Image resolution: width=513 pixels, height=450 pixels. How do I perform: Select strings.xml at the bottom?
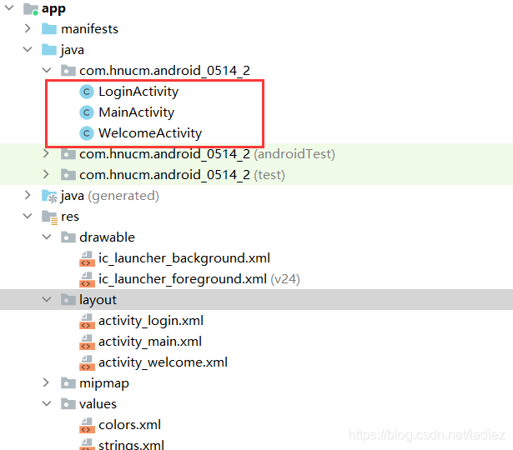tap(131, 445)
